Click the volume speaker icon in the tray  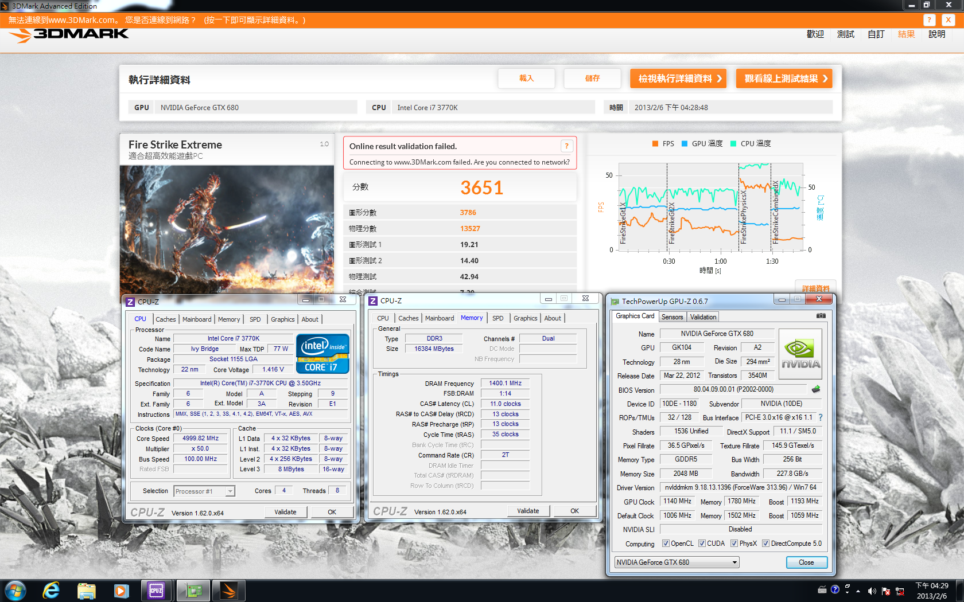point(872,591)
